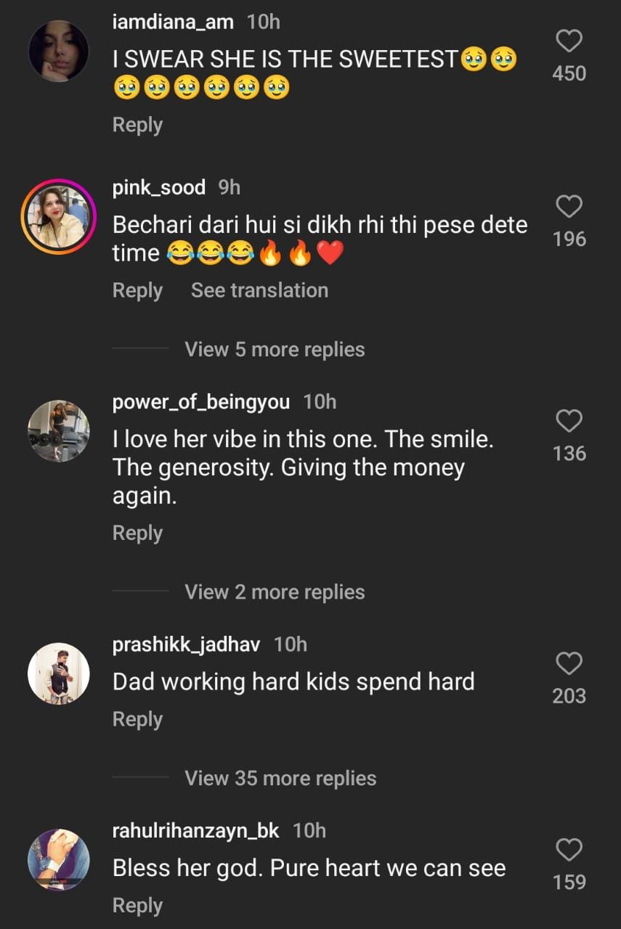Expand 'View 2 more replies'
Screen dimensions: 621x929
pyautogui.click(x=275, y=592)
